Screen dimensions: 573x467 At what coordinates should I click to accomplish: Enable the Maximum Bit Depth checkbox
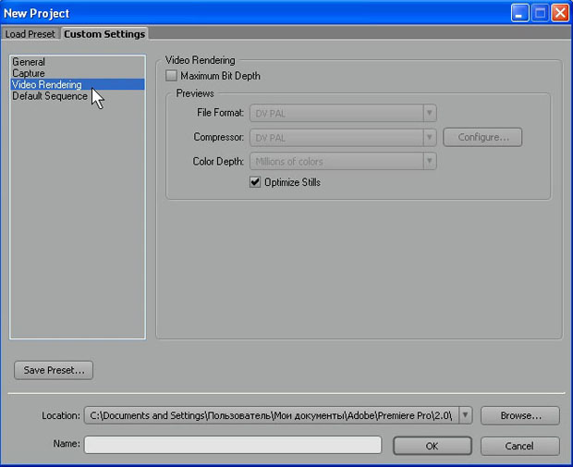click(x=171, y=76)
